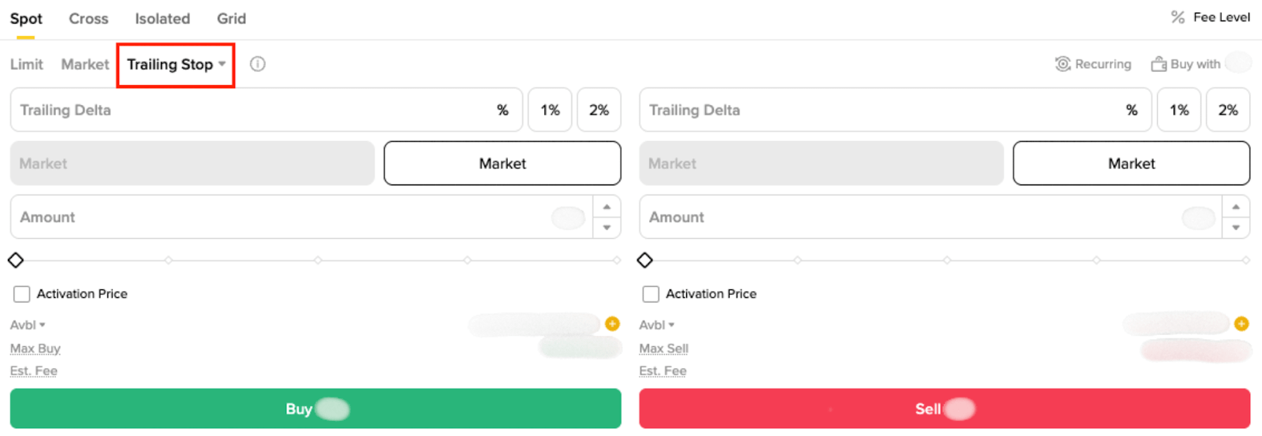The width and height of the screenshot is (1262, 436).
Task: Increase buy Amount with up arrow
Action: tap(607, 207)
